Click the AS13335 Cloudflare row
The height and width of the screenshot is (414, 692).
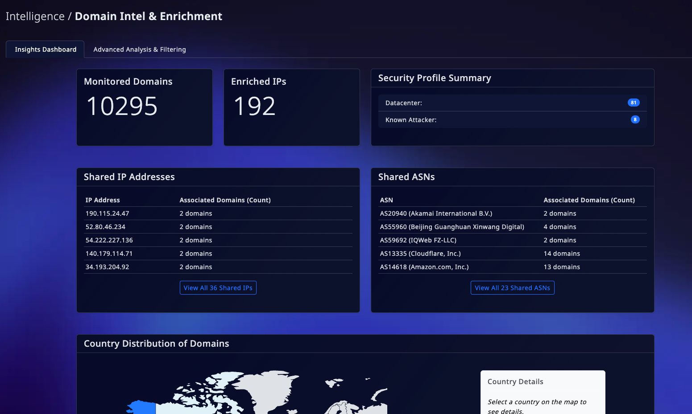pyautogui.click(x=513, y=254)
